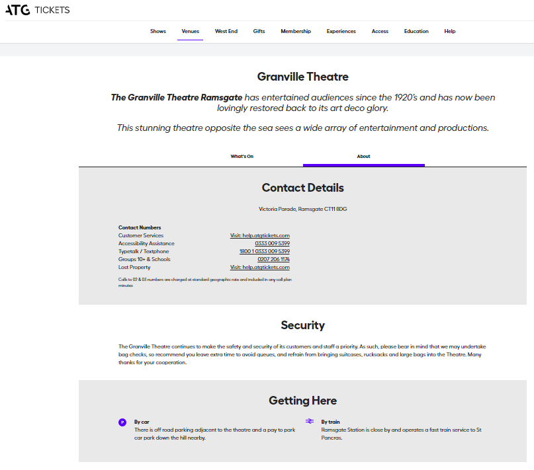Visit help.atgtickets.com link for Customer Services
This screenshot has height=470, width=534.
coord(260,235)
